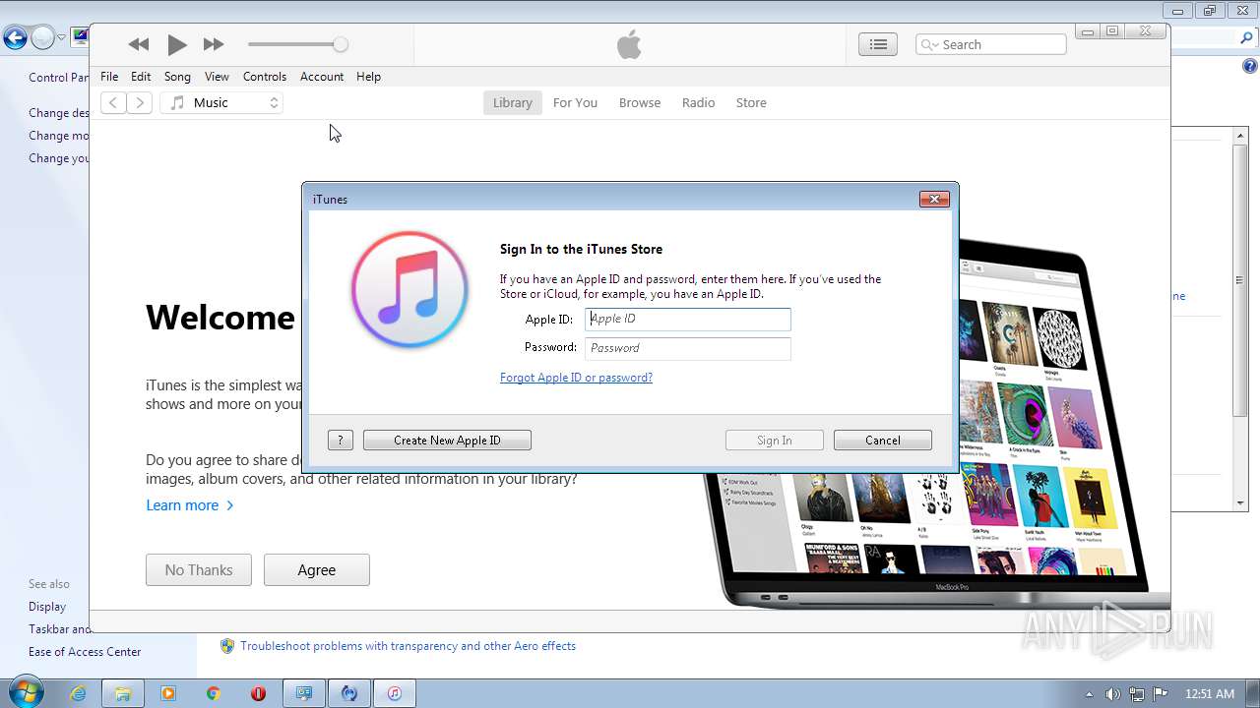Image resolution: width=1260 pixels, height=708 pixels.
Task: Click the network tray icon
Action: (1136, 694)
